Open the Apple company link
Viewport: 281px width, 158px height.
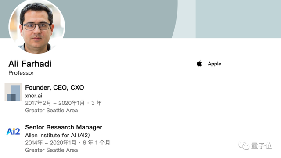coord(214,64)
